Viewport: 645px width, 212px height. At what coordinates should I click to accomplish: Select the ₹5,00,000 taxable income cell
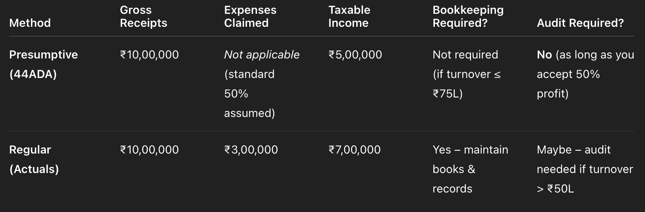pos(355,54)
